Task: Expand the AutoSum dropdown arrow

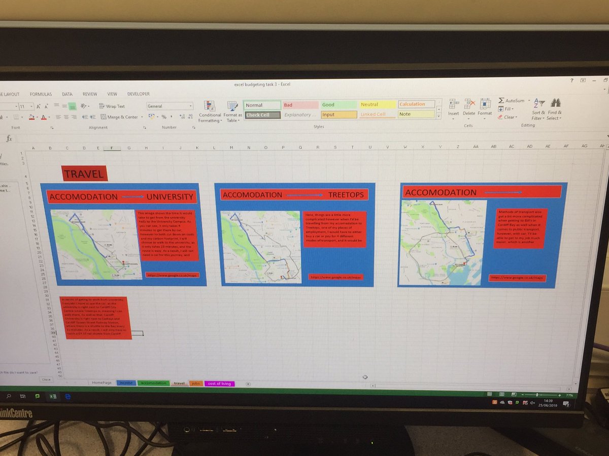Action: point(529,101)
